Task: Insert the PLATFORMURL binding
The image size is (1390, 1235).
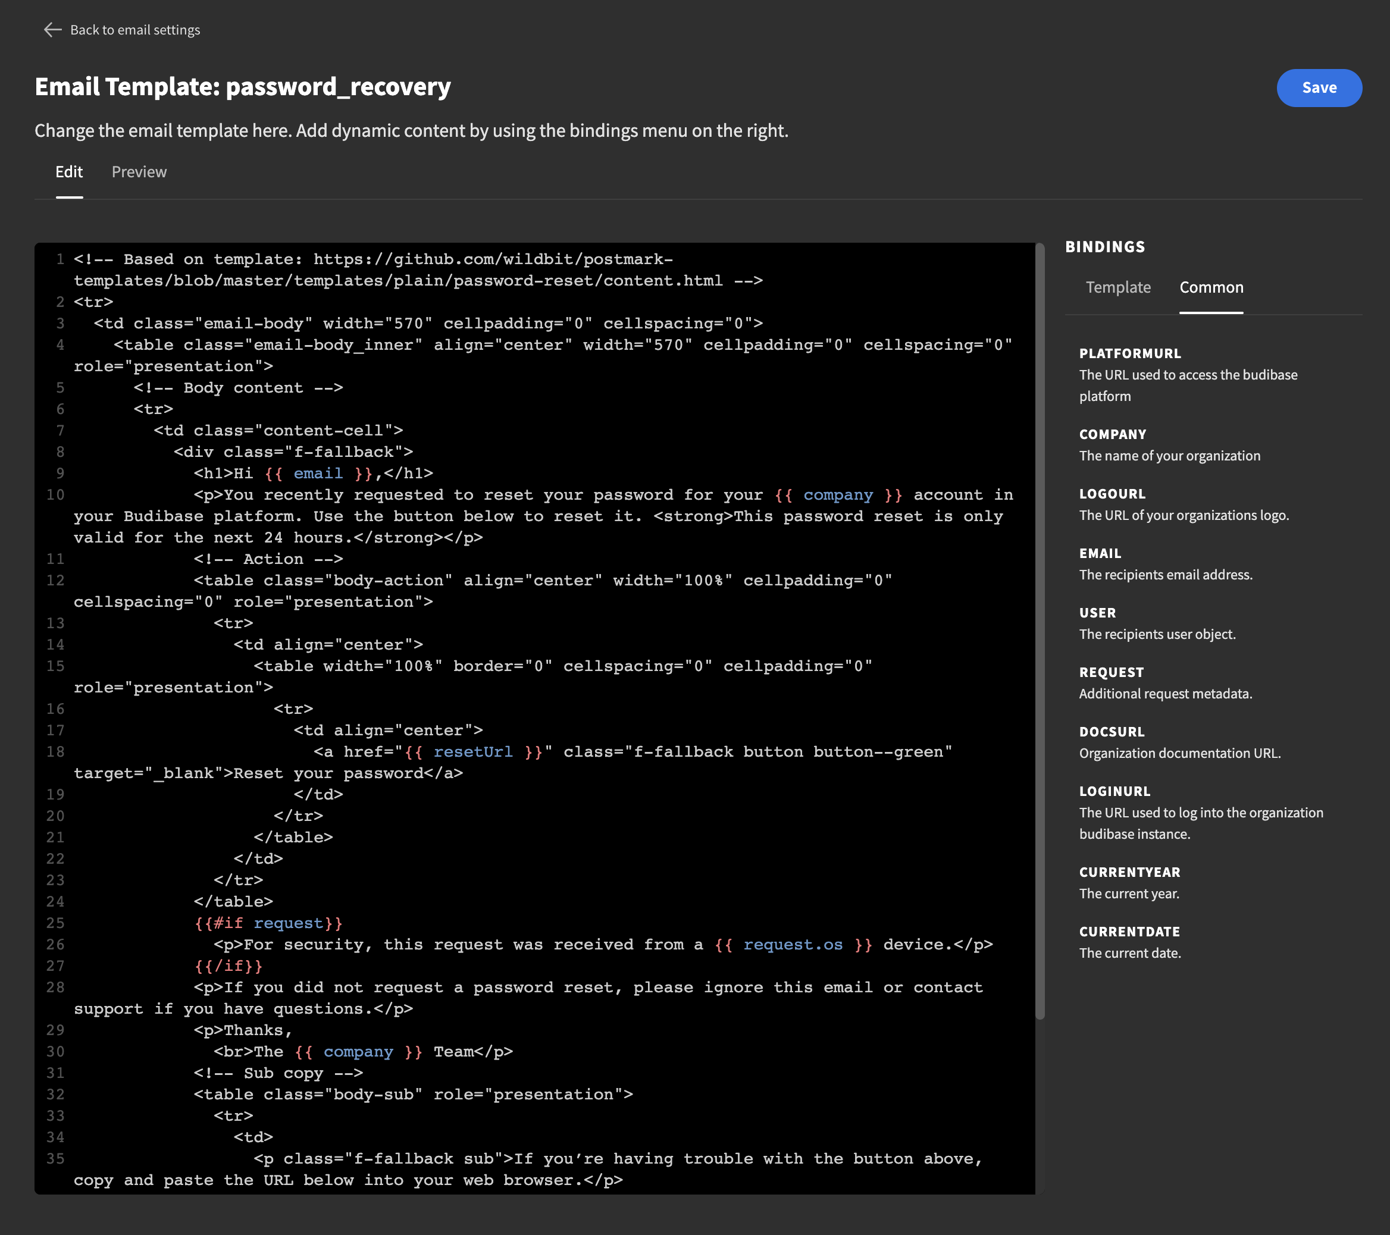Action: click(x=1129, y=353)
